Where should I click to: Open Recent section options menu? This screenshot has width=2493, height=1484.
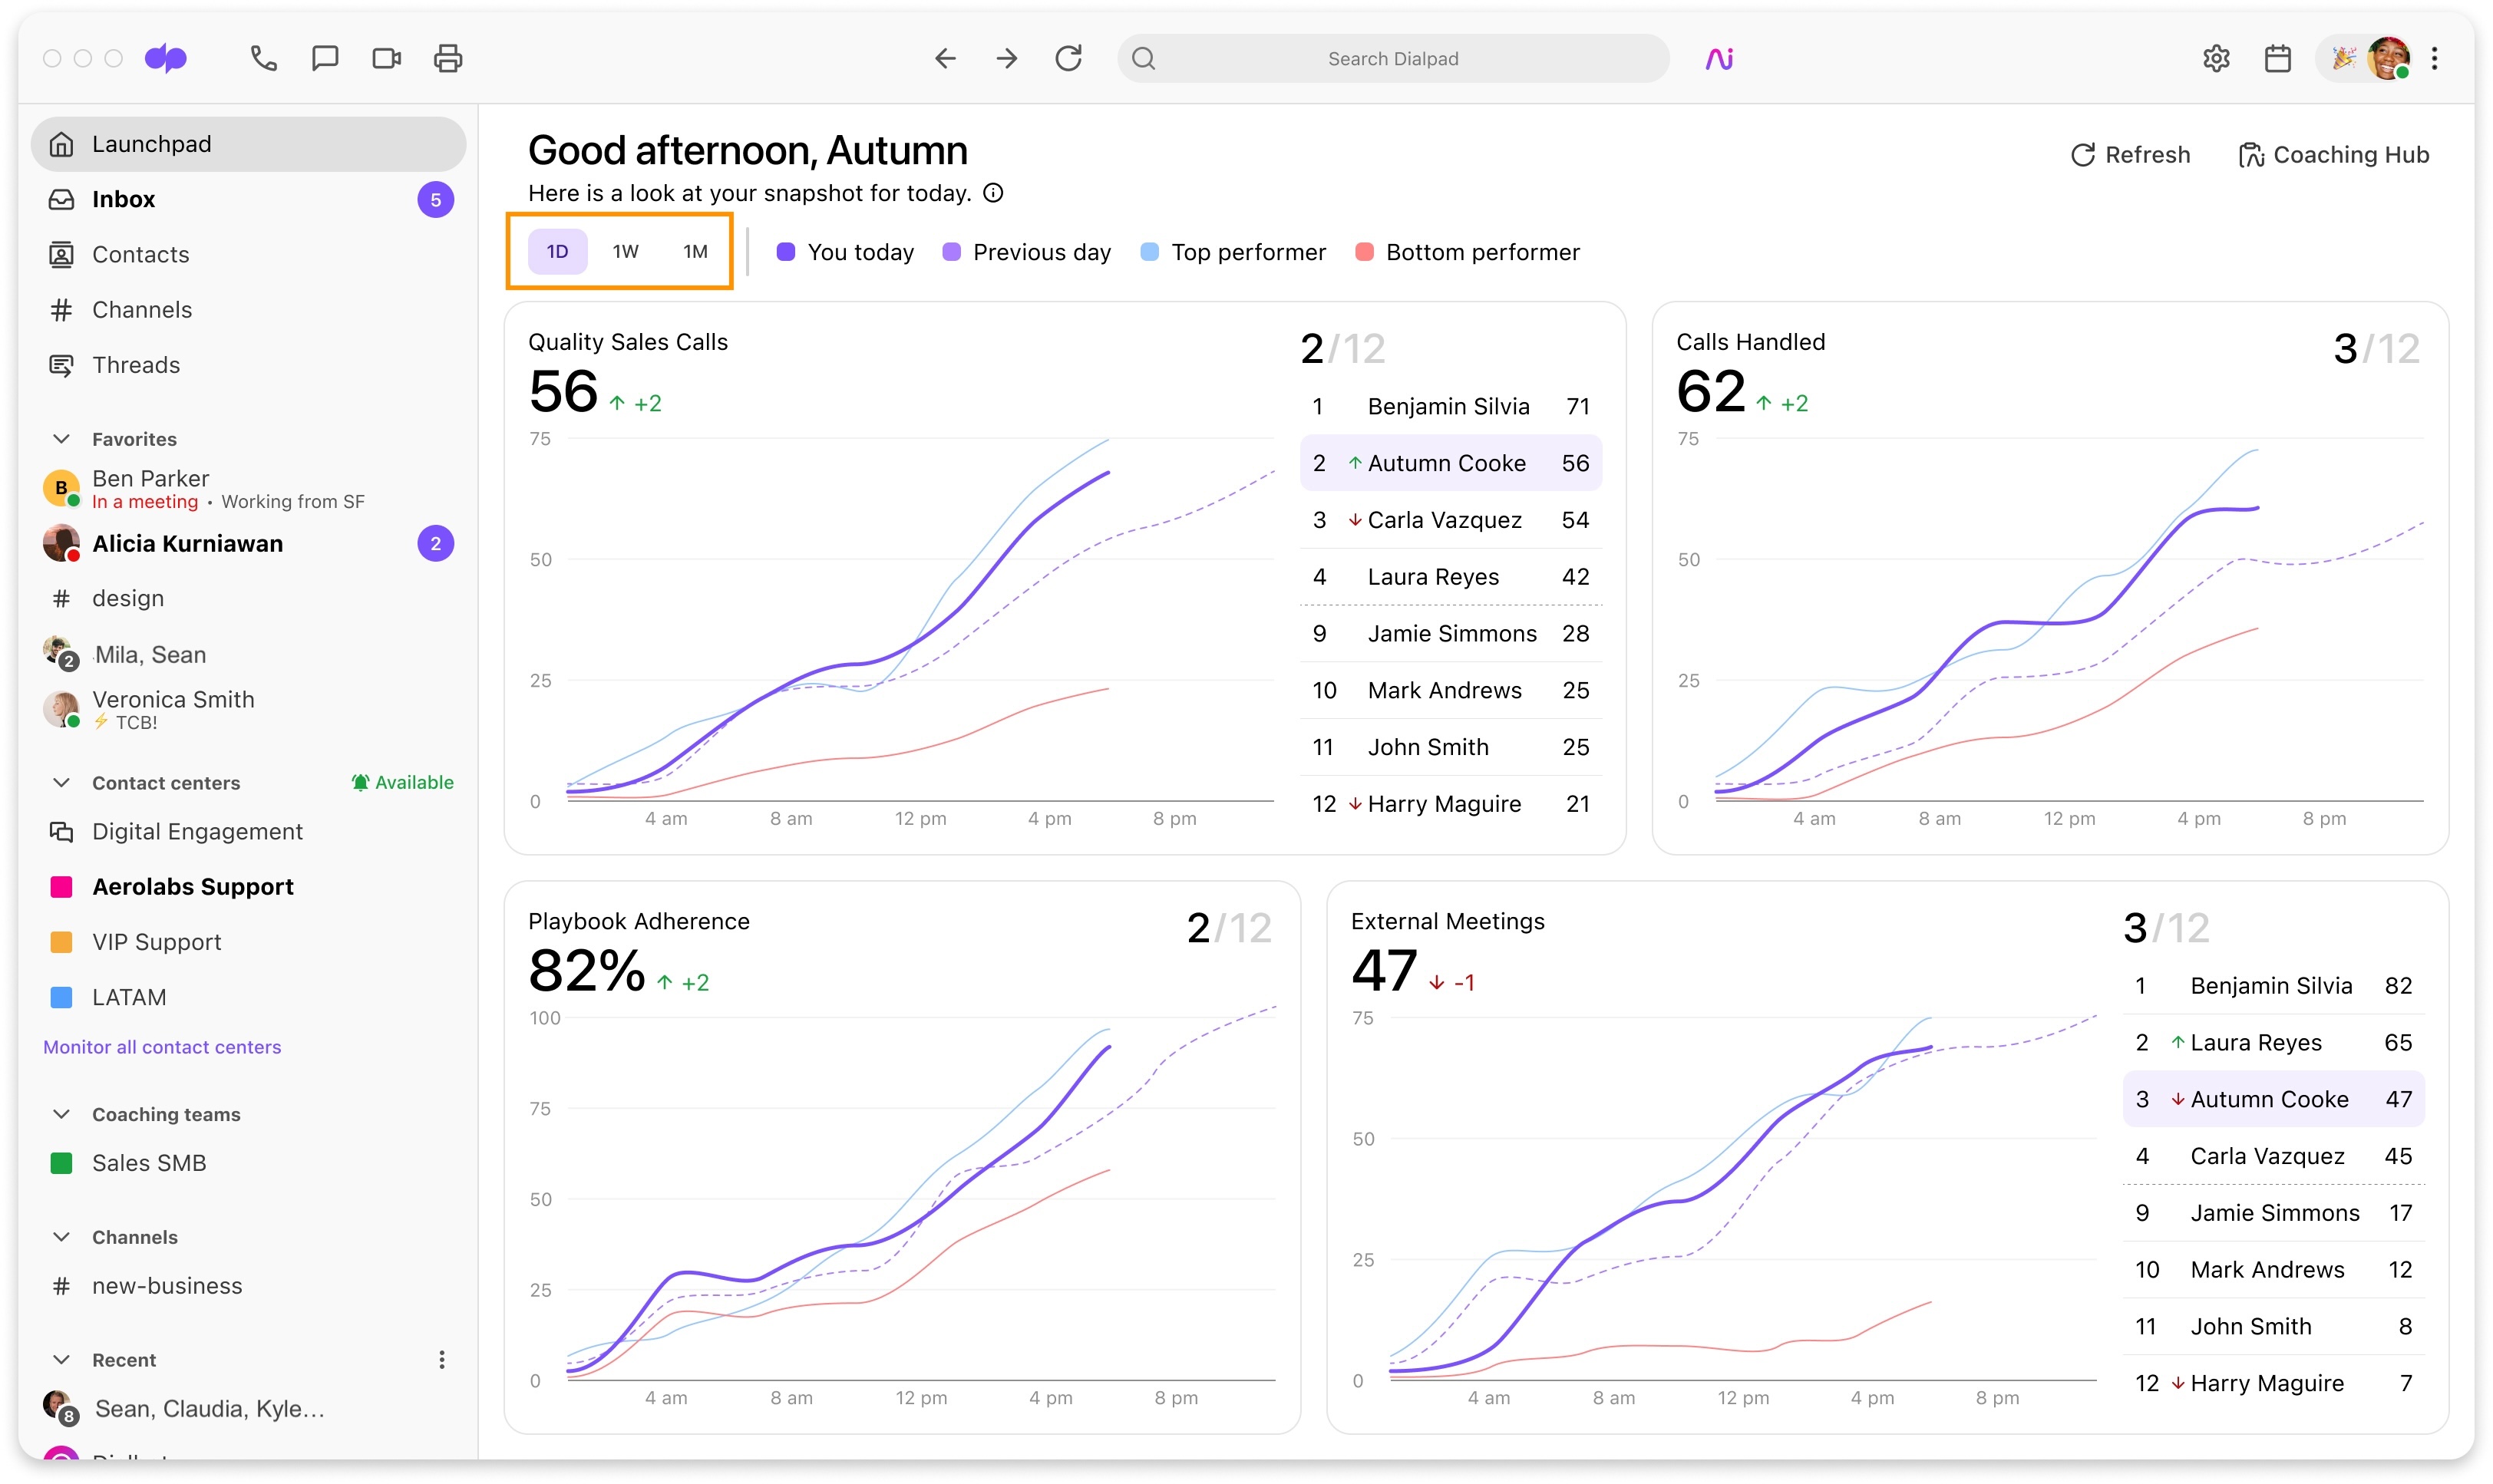click(442, 1360)
